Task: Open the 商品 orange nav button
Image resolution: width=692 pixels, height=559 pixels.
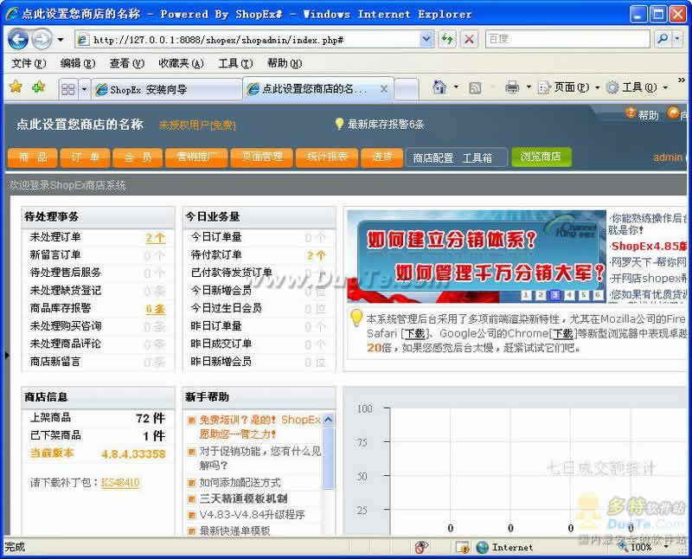Action: (x=33, y=157)
